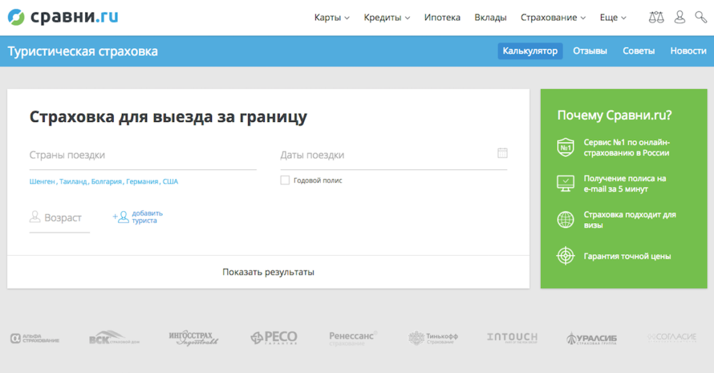Open the calendar icon for trip dates

tap(502, 153)
